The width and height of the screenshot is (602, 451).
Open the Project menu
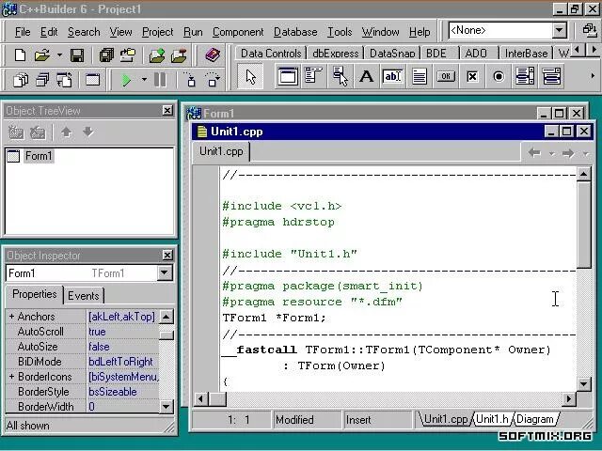pyautogui.click(x=157, y=32)
